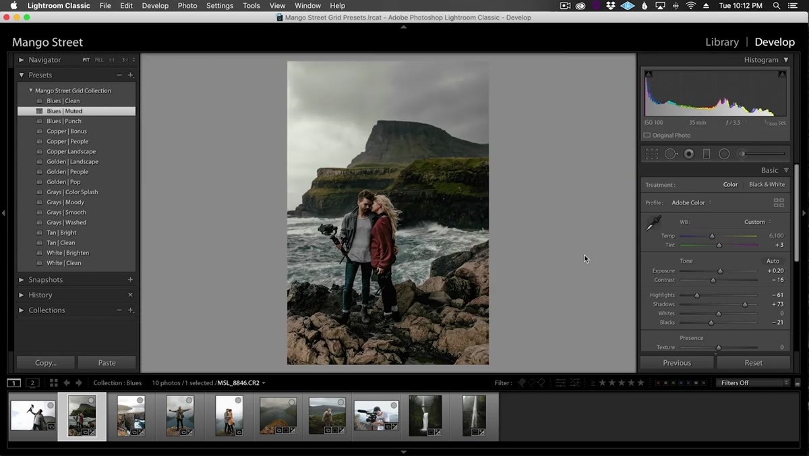Screen dimensions: 809x456
Task: Add a collection with the plus icon
Action: pos(131,310)
